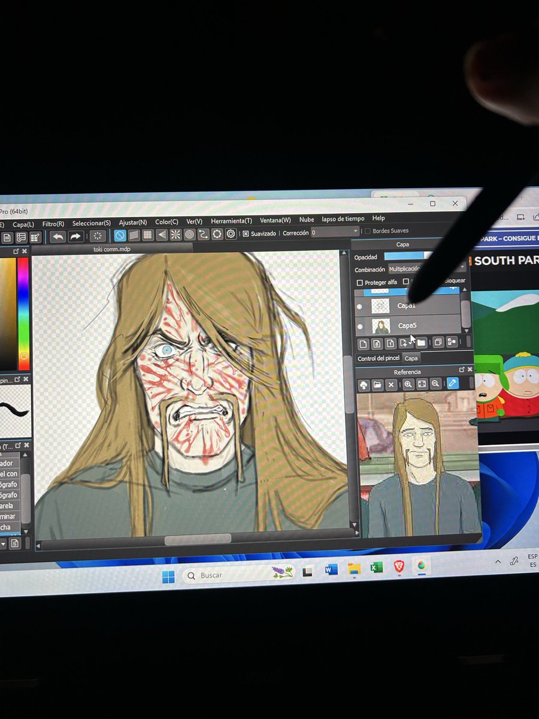539x719 pixels.
Task: Open cloud reference image icon
Action: point(364,385)
